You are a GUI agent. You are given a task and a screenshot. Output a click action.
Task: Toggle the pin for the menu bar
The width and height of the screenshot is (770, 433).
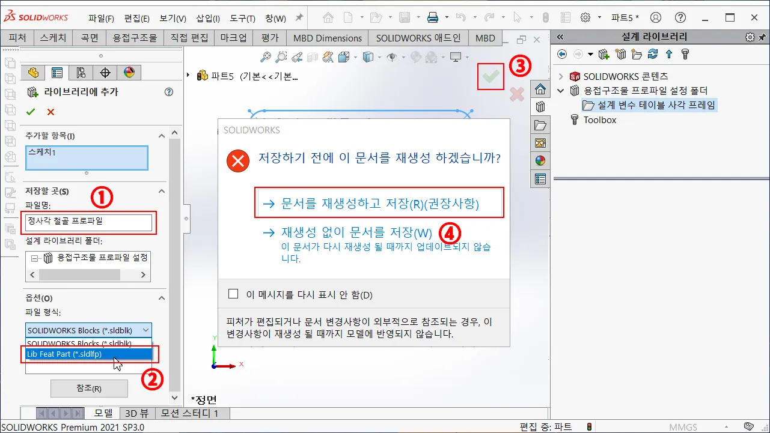(299, 18)
